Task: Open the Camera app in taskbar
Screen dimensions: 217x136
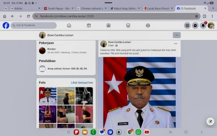Action: tap(119, 132)
